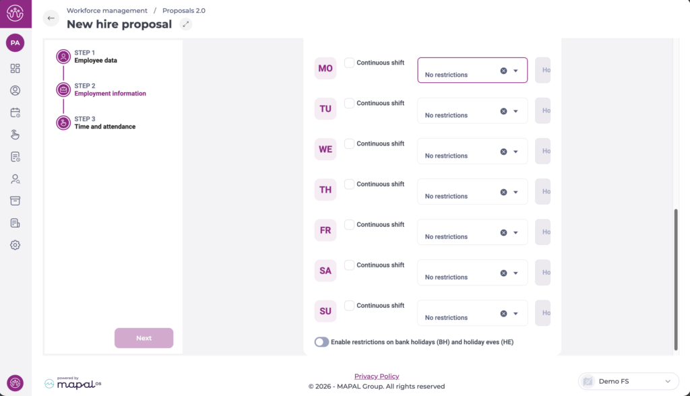Go to Step 1 Employee data

[95, 57]
